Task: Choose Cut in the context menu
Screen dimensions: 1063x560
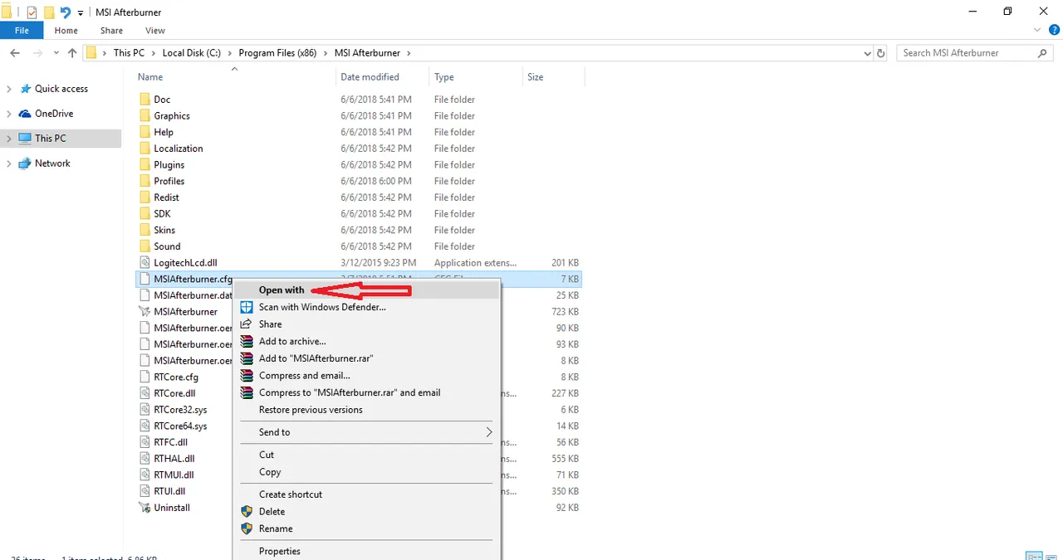Action: pos(367,455)
